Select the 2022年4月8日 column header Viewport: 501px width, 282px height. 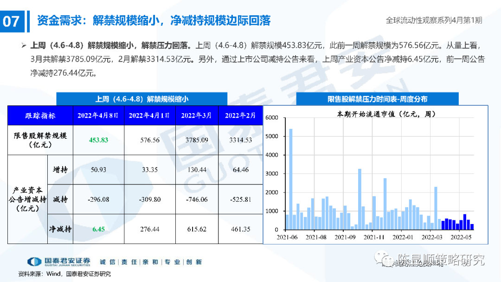(x=98, y=115)
